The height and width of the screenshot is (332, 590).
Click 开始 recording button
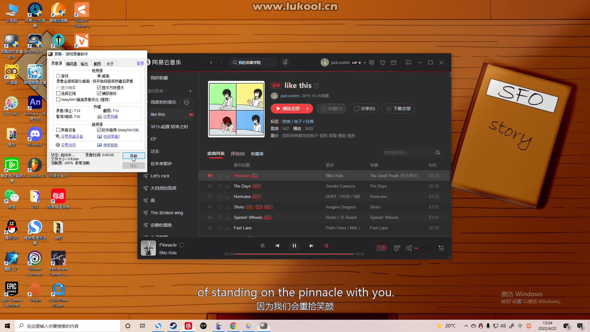(134, 156)
